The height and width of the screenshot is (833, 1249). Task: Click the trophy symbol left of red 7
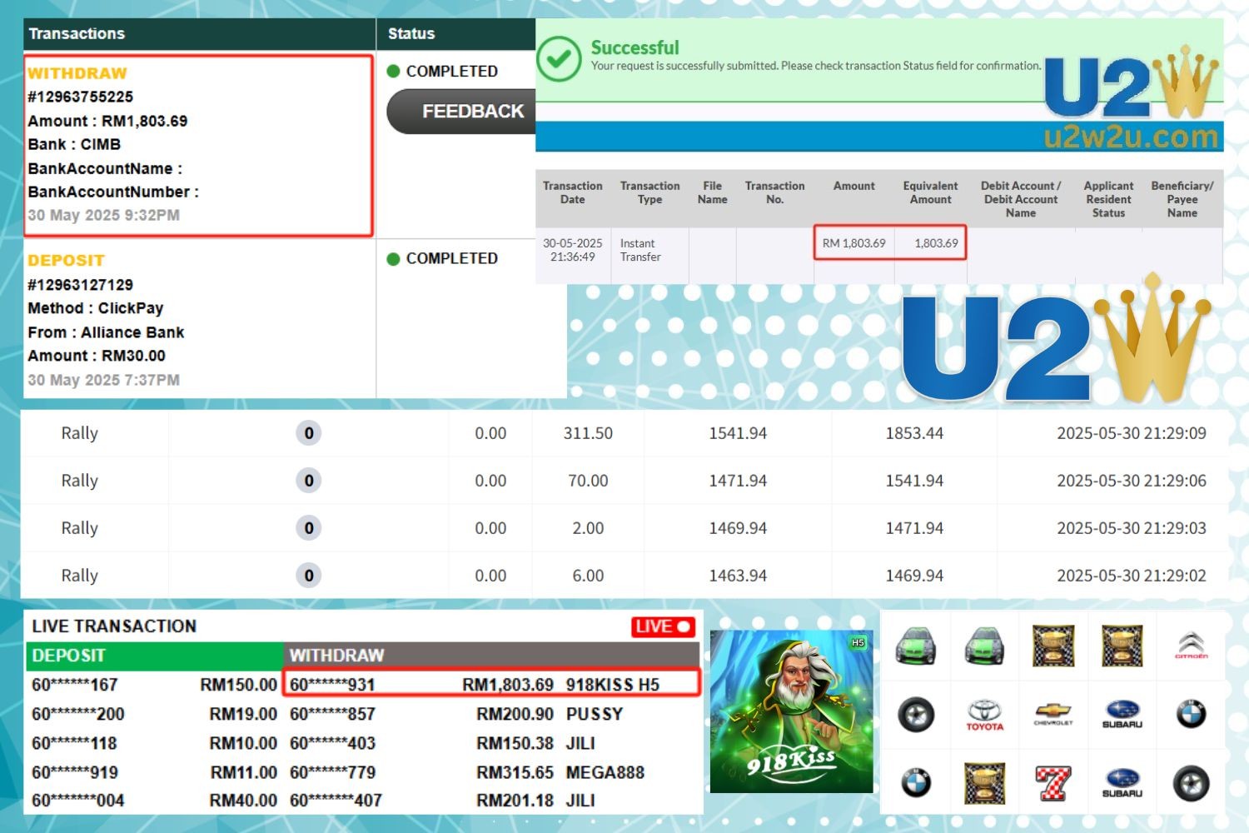[x=984, y=784]
